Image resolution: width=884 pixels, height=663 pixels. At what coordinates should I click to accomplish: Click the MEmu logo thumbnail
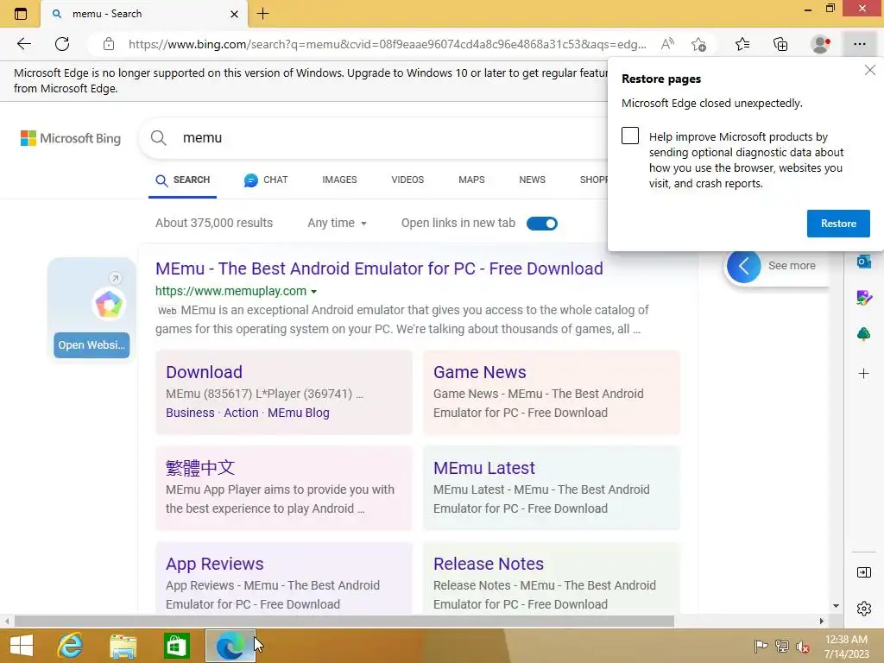coord(109,305)
